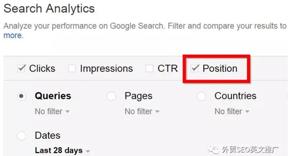Tick the CTR checkbox
The width and height of the screenshot is (288, 156).
(150, 68)
